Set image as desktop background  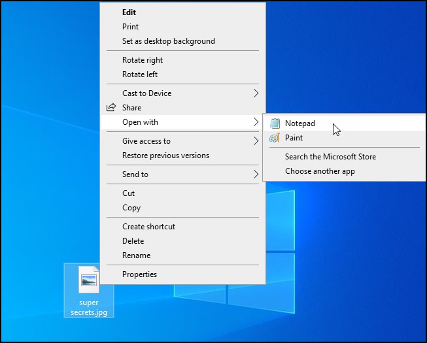168,41
